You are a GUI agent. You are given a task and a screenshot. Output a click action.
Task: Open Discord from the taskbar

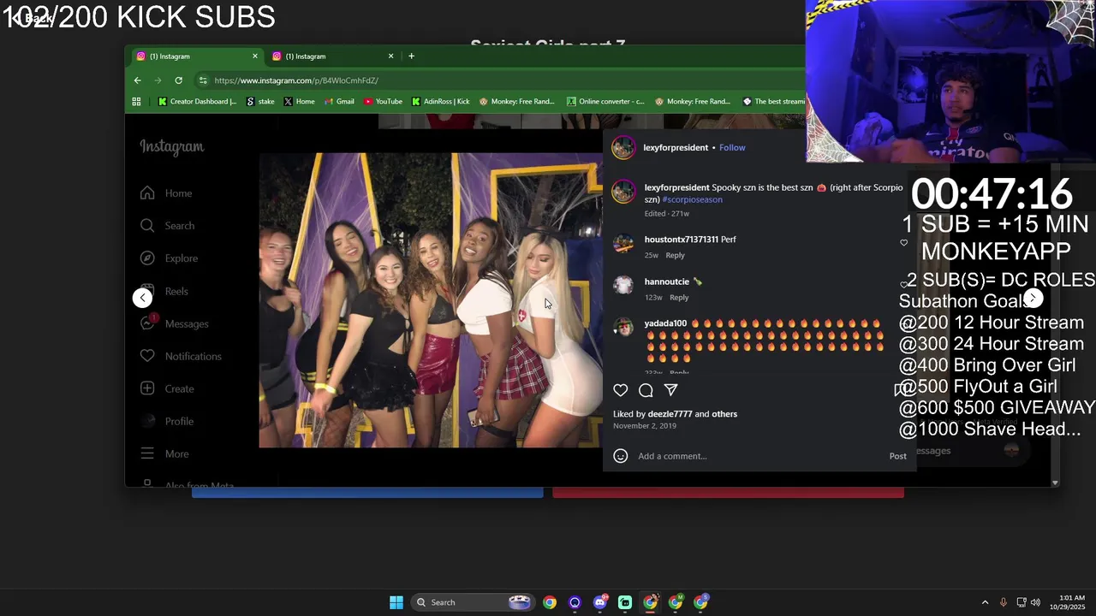(599, 602)
